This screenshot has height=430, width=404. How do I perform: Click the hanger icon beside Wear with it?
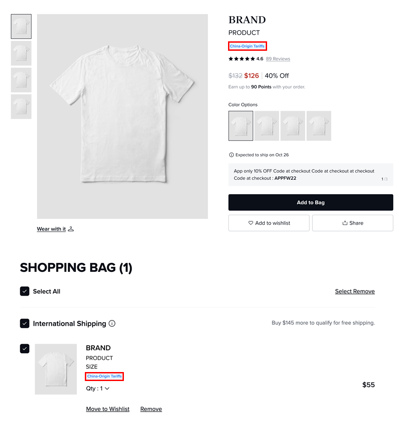70,229
